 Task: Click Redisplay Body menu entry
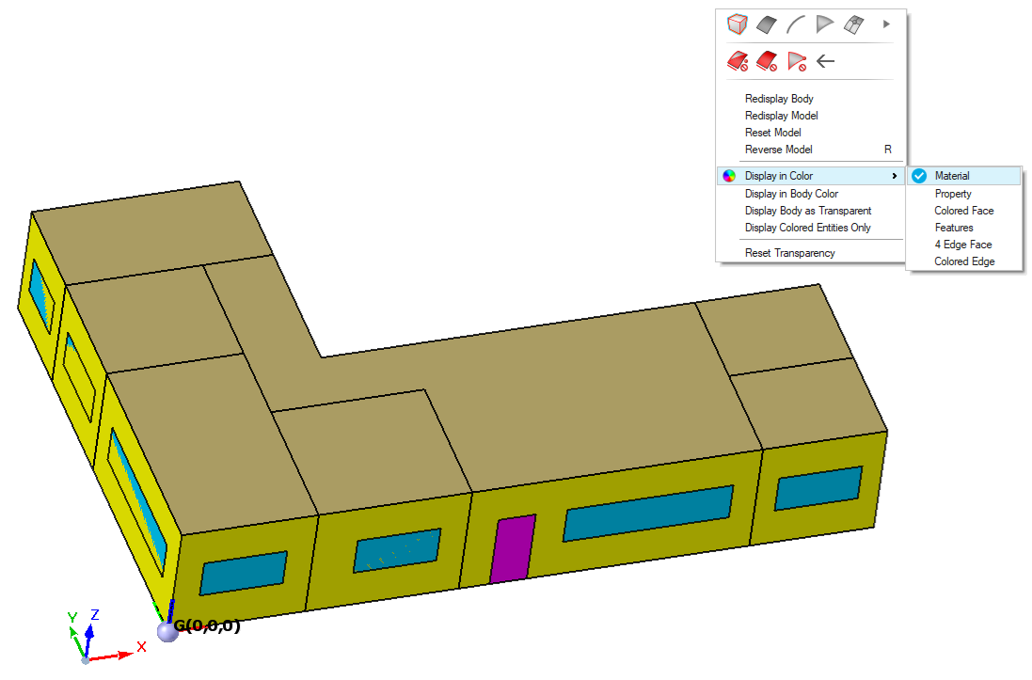click(x=779, y=99)
